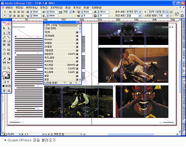
Task: Toggle align left paragraph button
Action: [10, 12]
